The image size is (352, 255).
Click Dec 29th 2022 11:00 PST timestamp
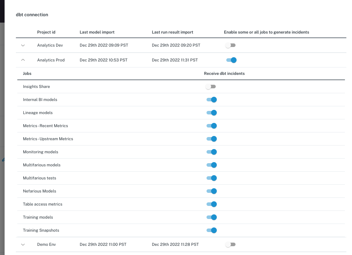[x=103, y=244]
